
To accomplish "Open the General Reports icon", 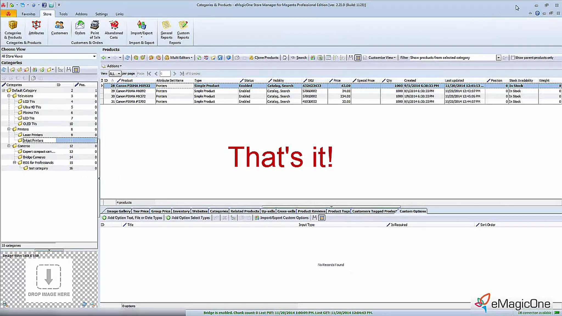I will pyautogui.click(x=166, y=30).
